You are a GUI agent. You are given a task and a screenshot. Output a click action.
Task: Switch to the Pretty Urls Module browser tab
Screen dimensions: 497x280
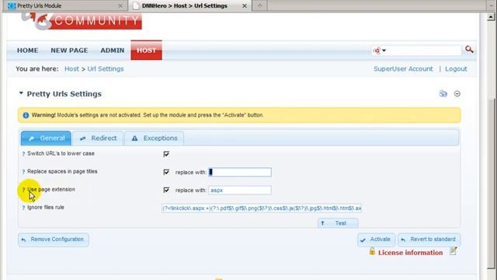(x=64, y=5)
